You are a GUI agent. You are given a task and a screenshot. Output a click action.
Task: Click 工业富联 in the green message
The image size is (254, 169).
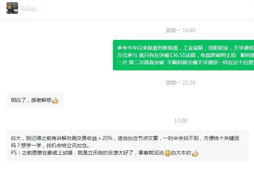coord(193,48)
